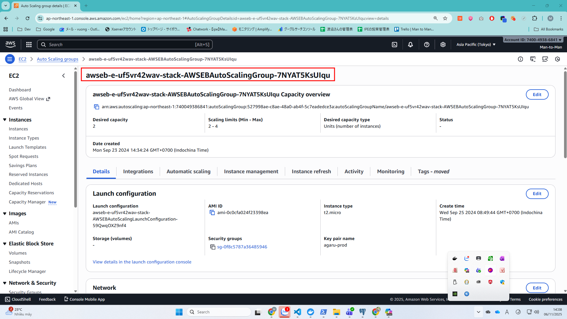Open the AWS help menu icon
567x319 pixels.
tap(427, 45)
